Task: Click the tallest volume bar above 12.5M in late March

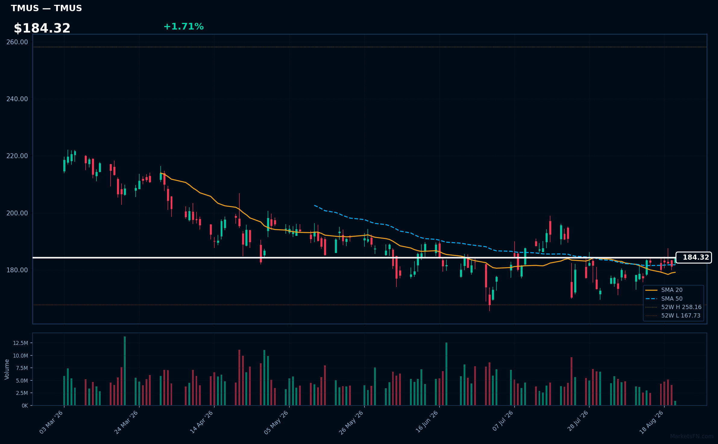Action: [125, 371]
